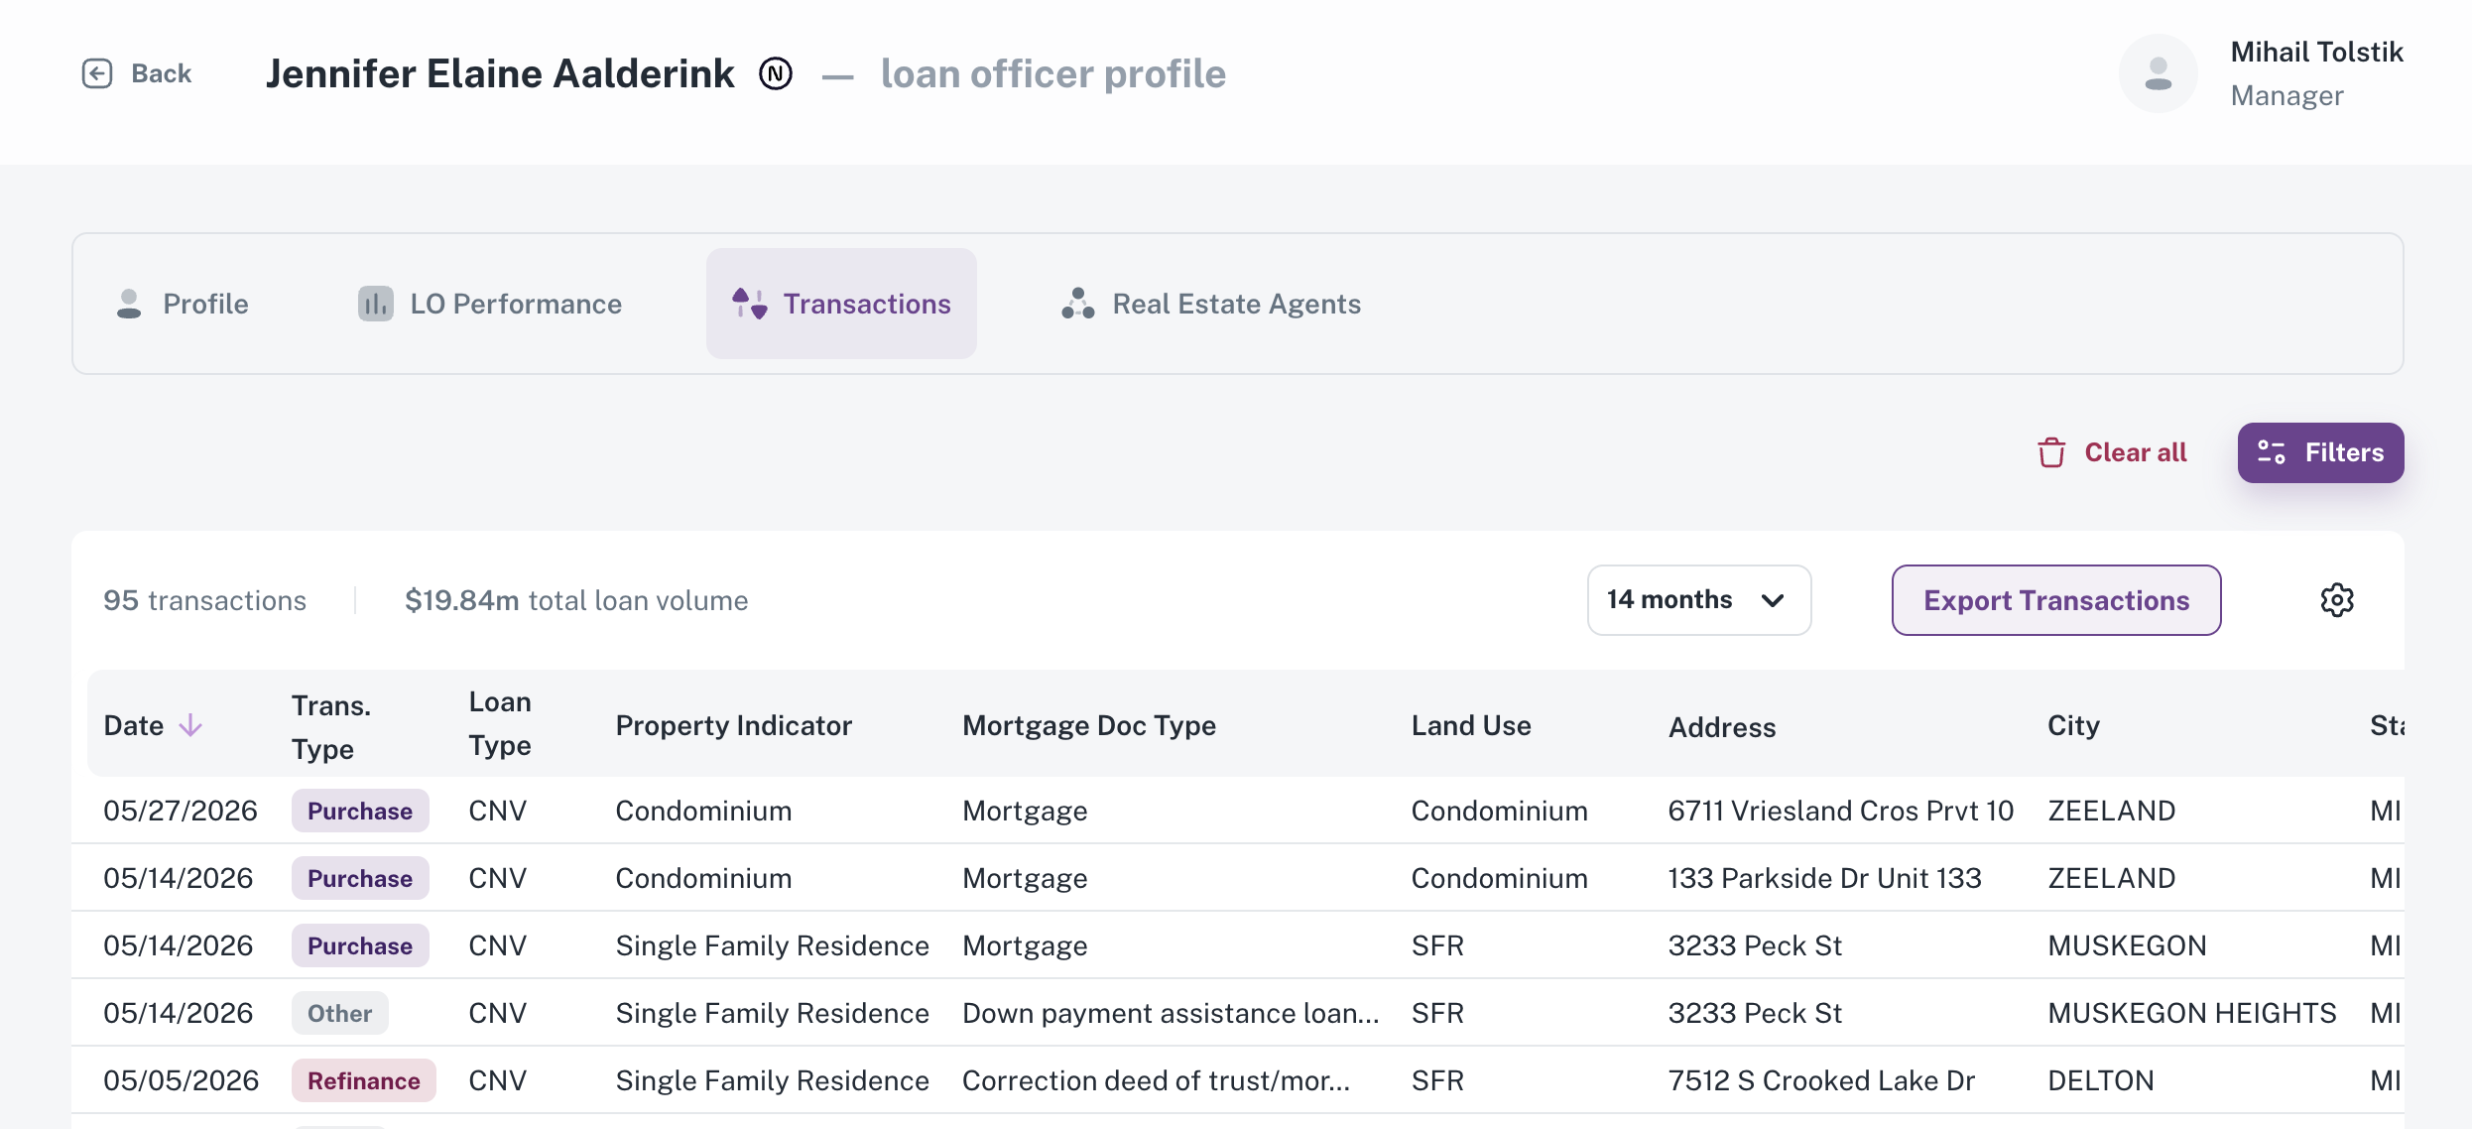Click the MUSKEGON HEIGHTS city cell
2472x1129 pixels.
2192,1013
